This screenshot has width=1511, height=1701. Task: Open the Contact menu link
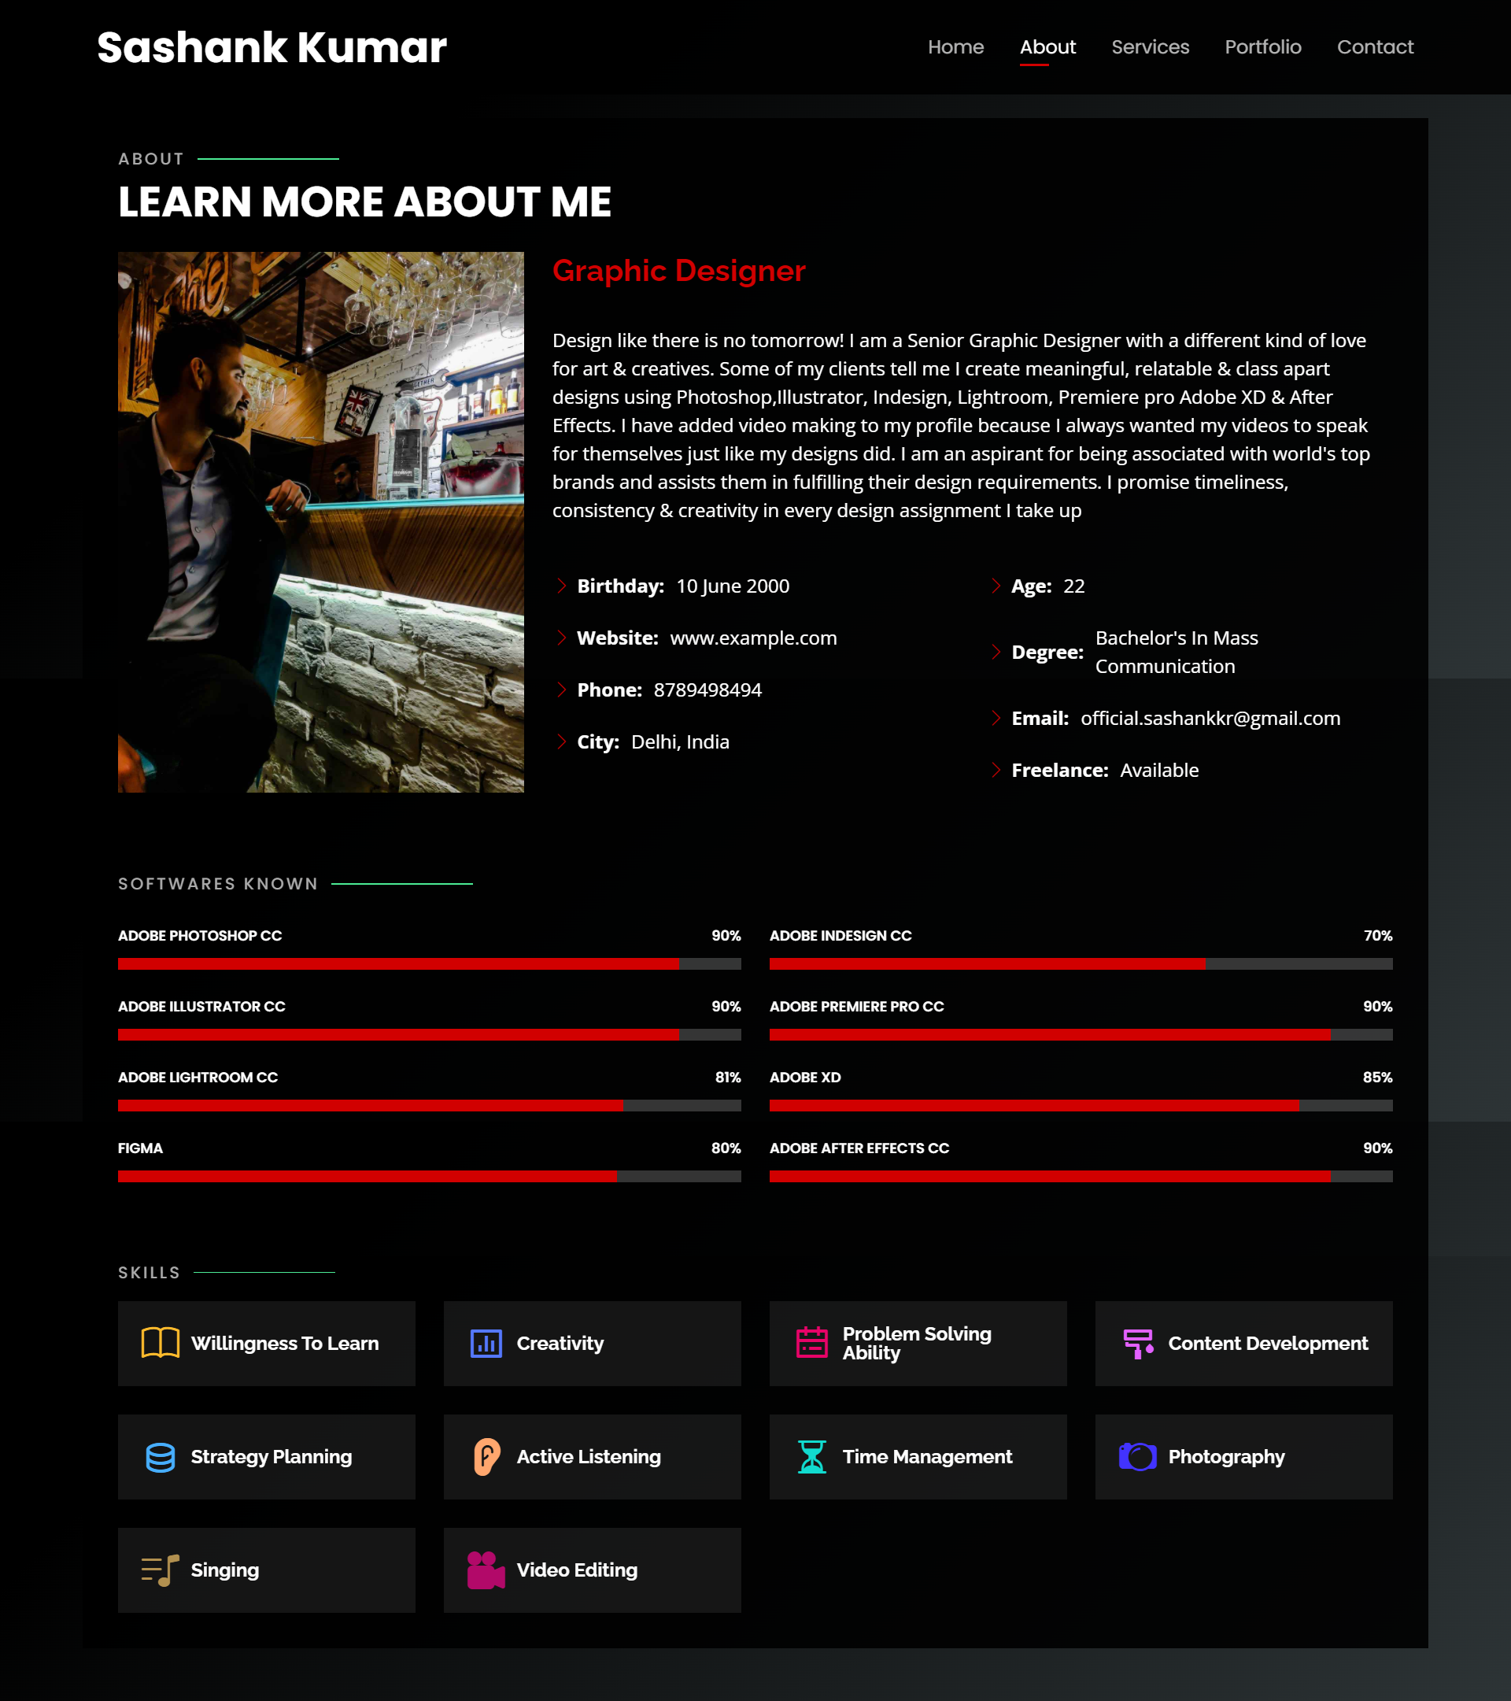click(1375, 46)
